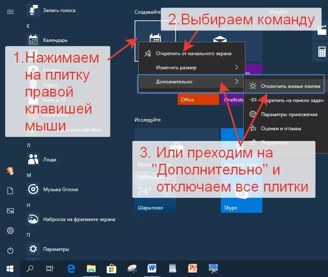Select Открепить от начального экрана
Viewport: 328px width, 277px height.
192,53
